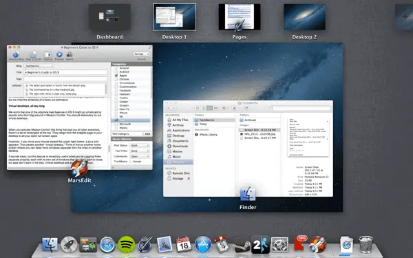This screenshot has height=258, width=413.
Task: Check the Featured category checkbox
Action: click(116, 94)
